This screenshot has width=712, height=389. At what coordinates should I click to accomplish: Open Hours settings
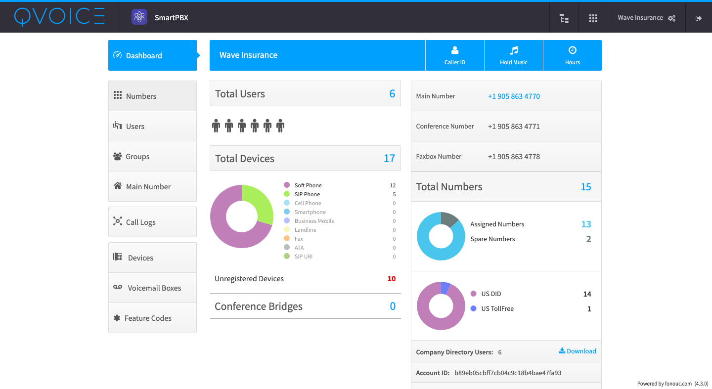click(573, 55)
